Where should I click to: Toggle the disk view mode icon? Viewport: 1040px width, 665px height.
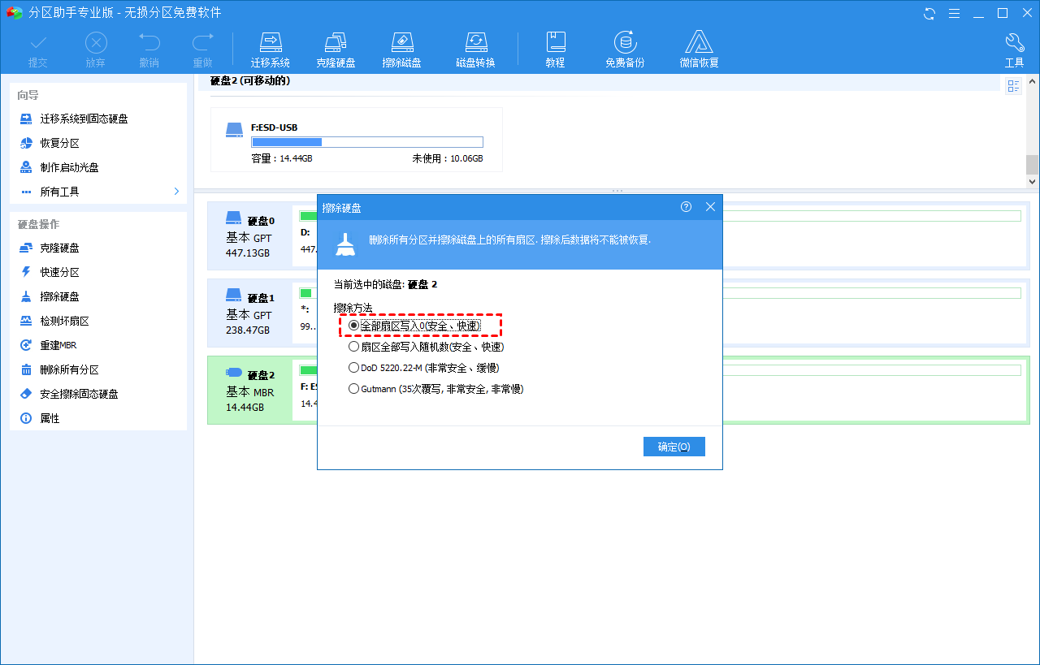coord(1013,86)
